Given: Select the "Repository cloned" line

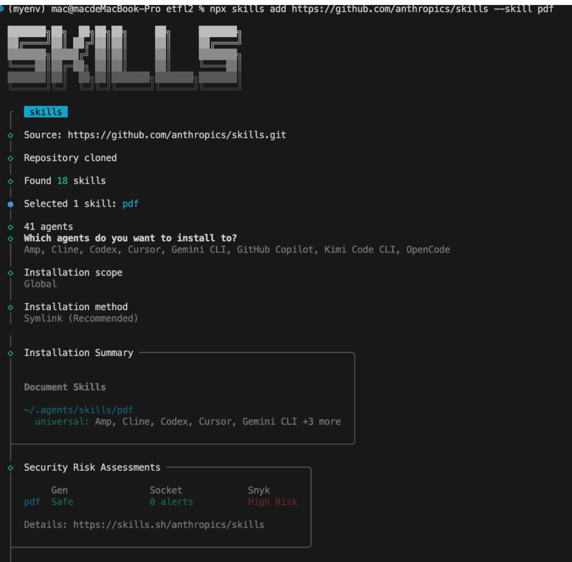Looking at the screenshot, I should click(70, 158).
